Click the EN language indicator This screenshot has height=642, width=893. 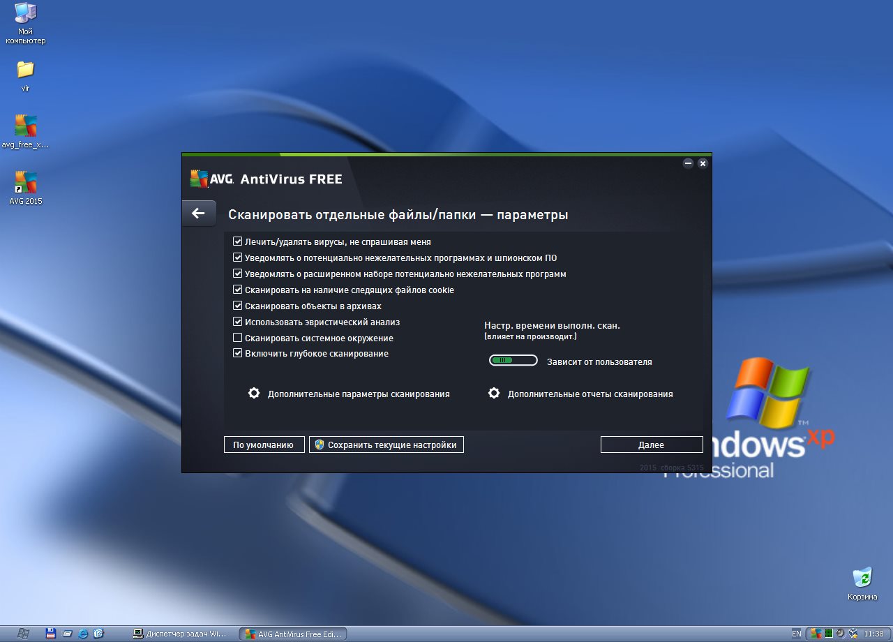pyautogui.click(x=797, y=634)
